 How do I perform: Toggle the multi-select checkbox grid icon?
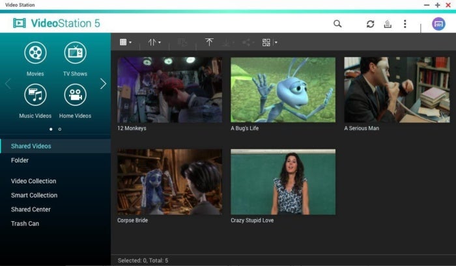point(266,43)
